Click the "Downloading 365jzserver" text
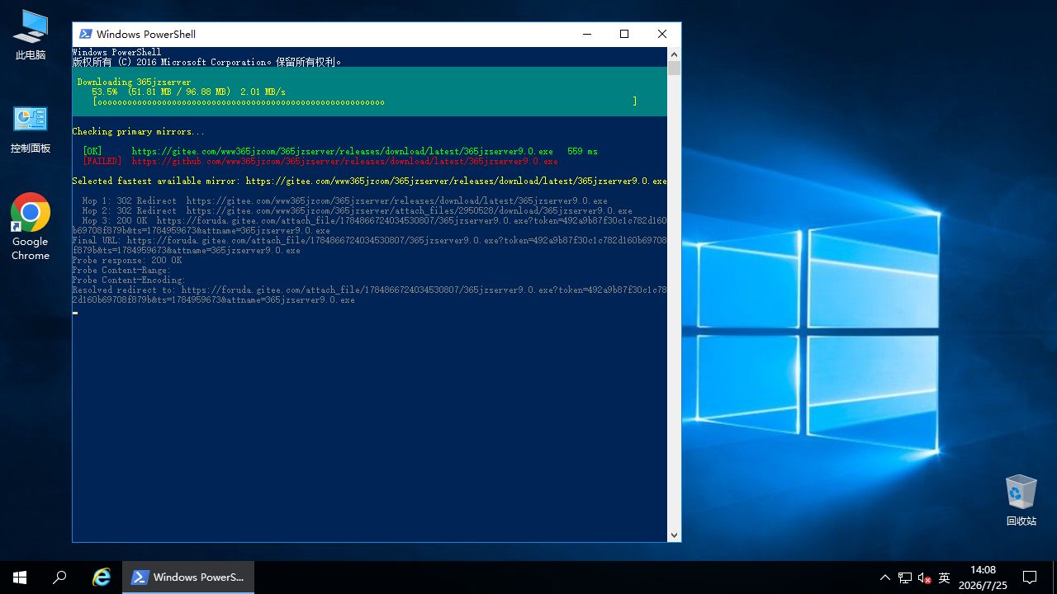 [x=134, y=82]
